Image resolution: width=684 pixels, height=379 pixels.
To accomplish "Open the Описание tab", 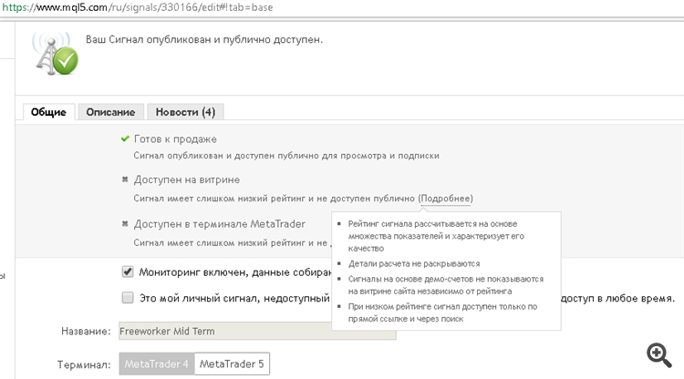I will (110, 112).
